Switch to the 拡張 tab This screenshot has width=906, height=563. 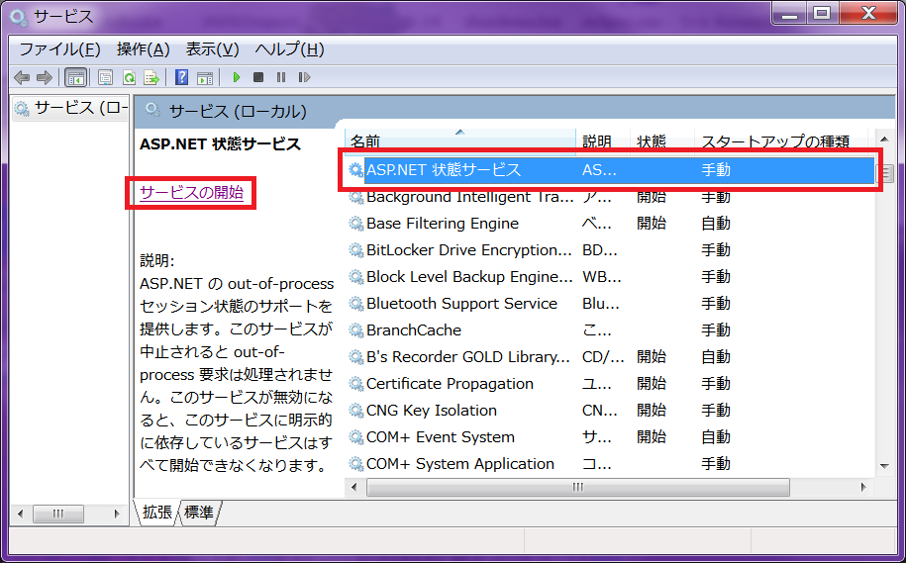tap(157, 513)
